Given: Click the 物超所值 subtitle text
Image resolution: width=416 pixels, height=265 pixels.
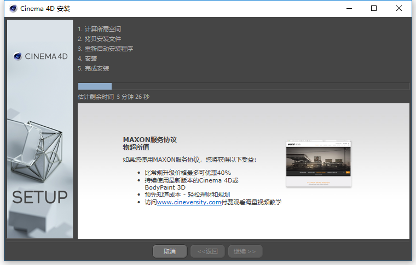Looking at the screenshot, I should [x=136, y=147].
